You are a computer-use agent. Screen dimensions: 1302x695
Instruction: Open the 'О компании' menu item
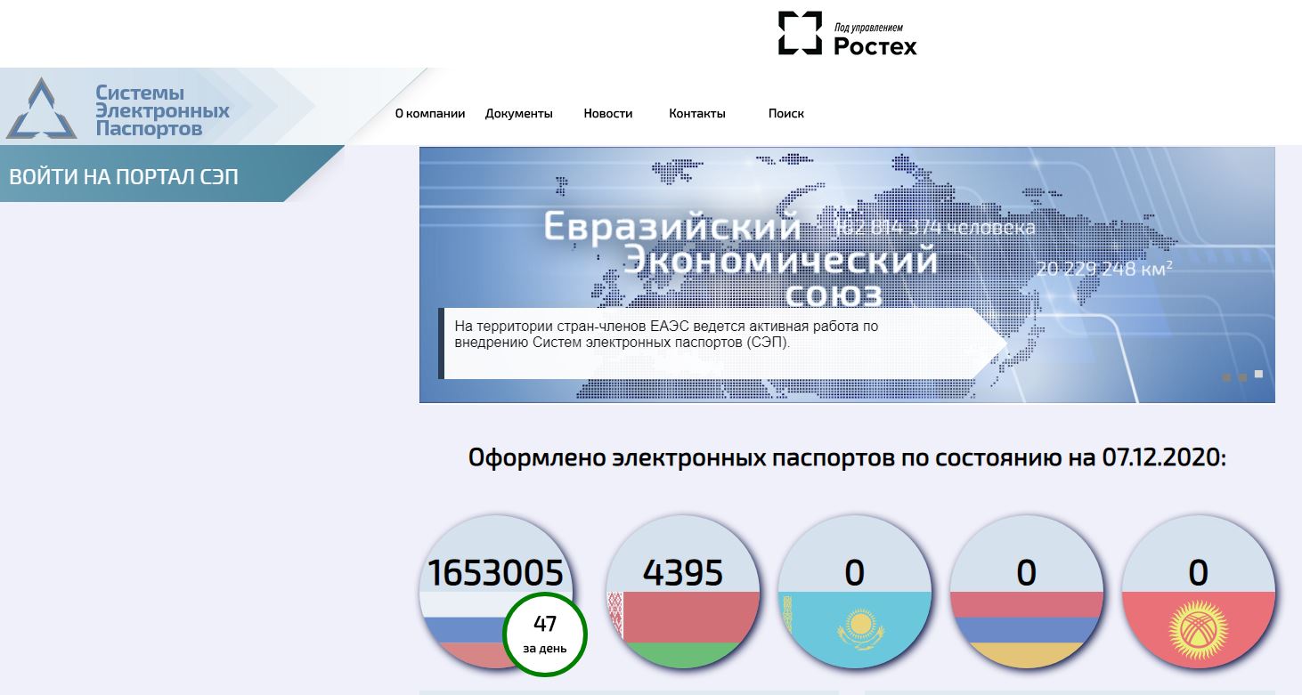430,114
